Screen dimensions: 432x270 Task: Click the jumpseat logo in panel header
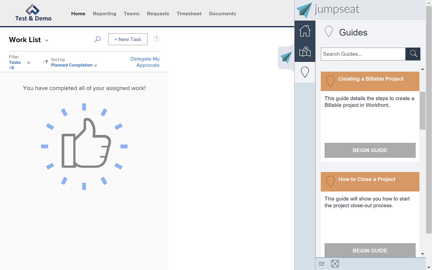328,10
